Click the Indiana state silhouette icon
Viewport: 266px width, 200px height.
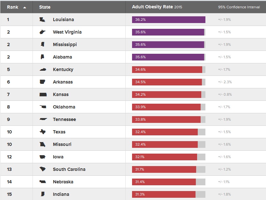42,194
